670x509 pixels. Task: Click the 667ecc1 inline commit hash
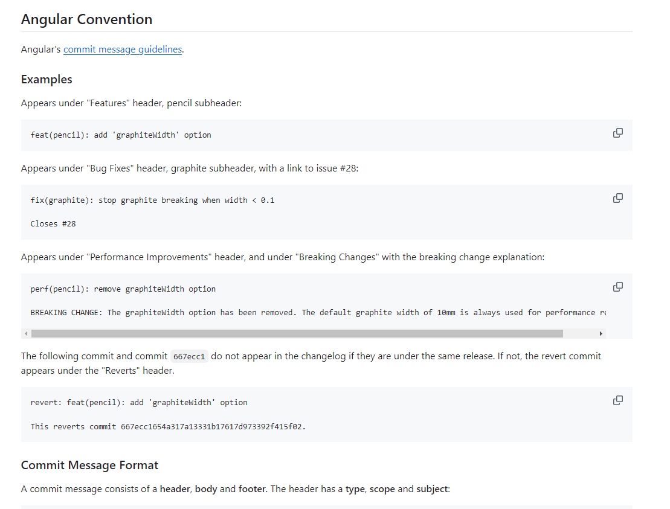pyautogui.click(x=189, y=357)
